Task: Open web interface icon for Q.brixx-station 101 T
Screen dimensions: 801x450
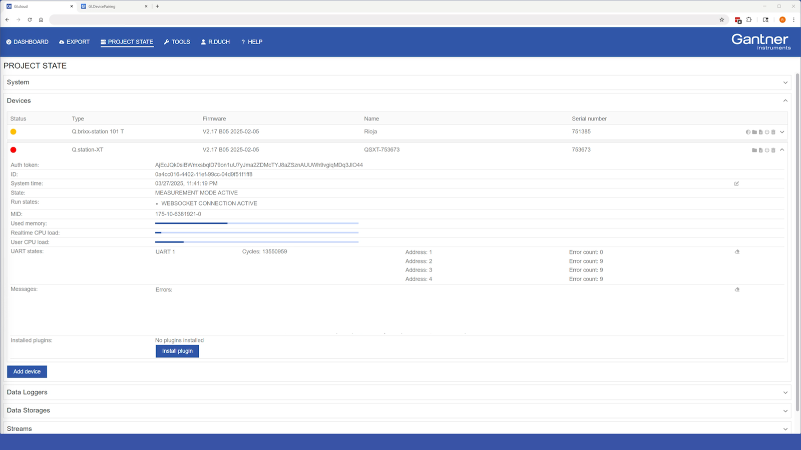Action: pyautogui.click(x=748, y=132)
